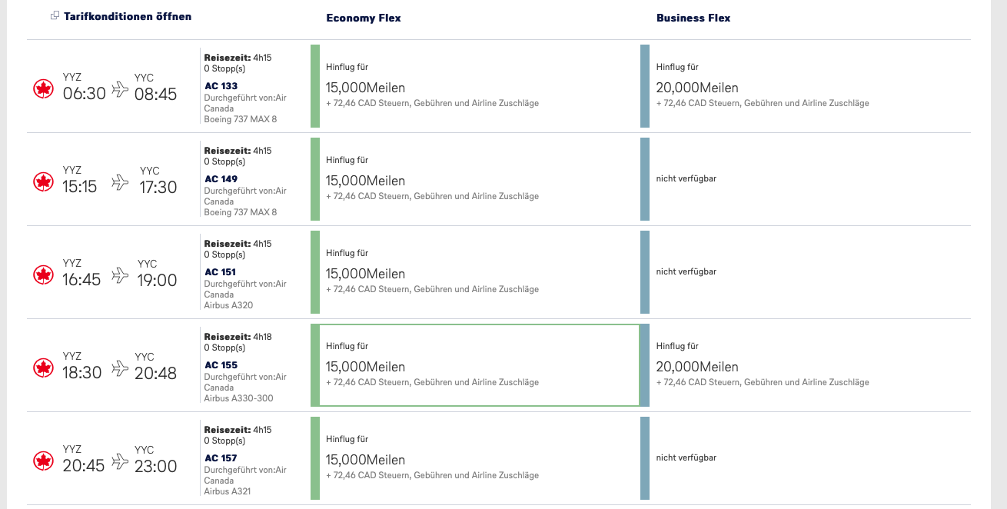Click airplane icon between 06:30 and 08:45
Screen dimensions: 1007x509
pyautogui.click(x=120, y=89)
